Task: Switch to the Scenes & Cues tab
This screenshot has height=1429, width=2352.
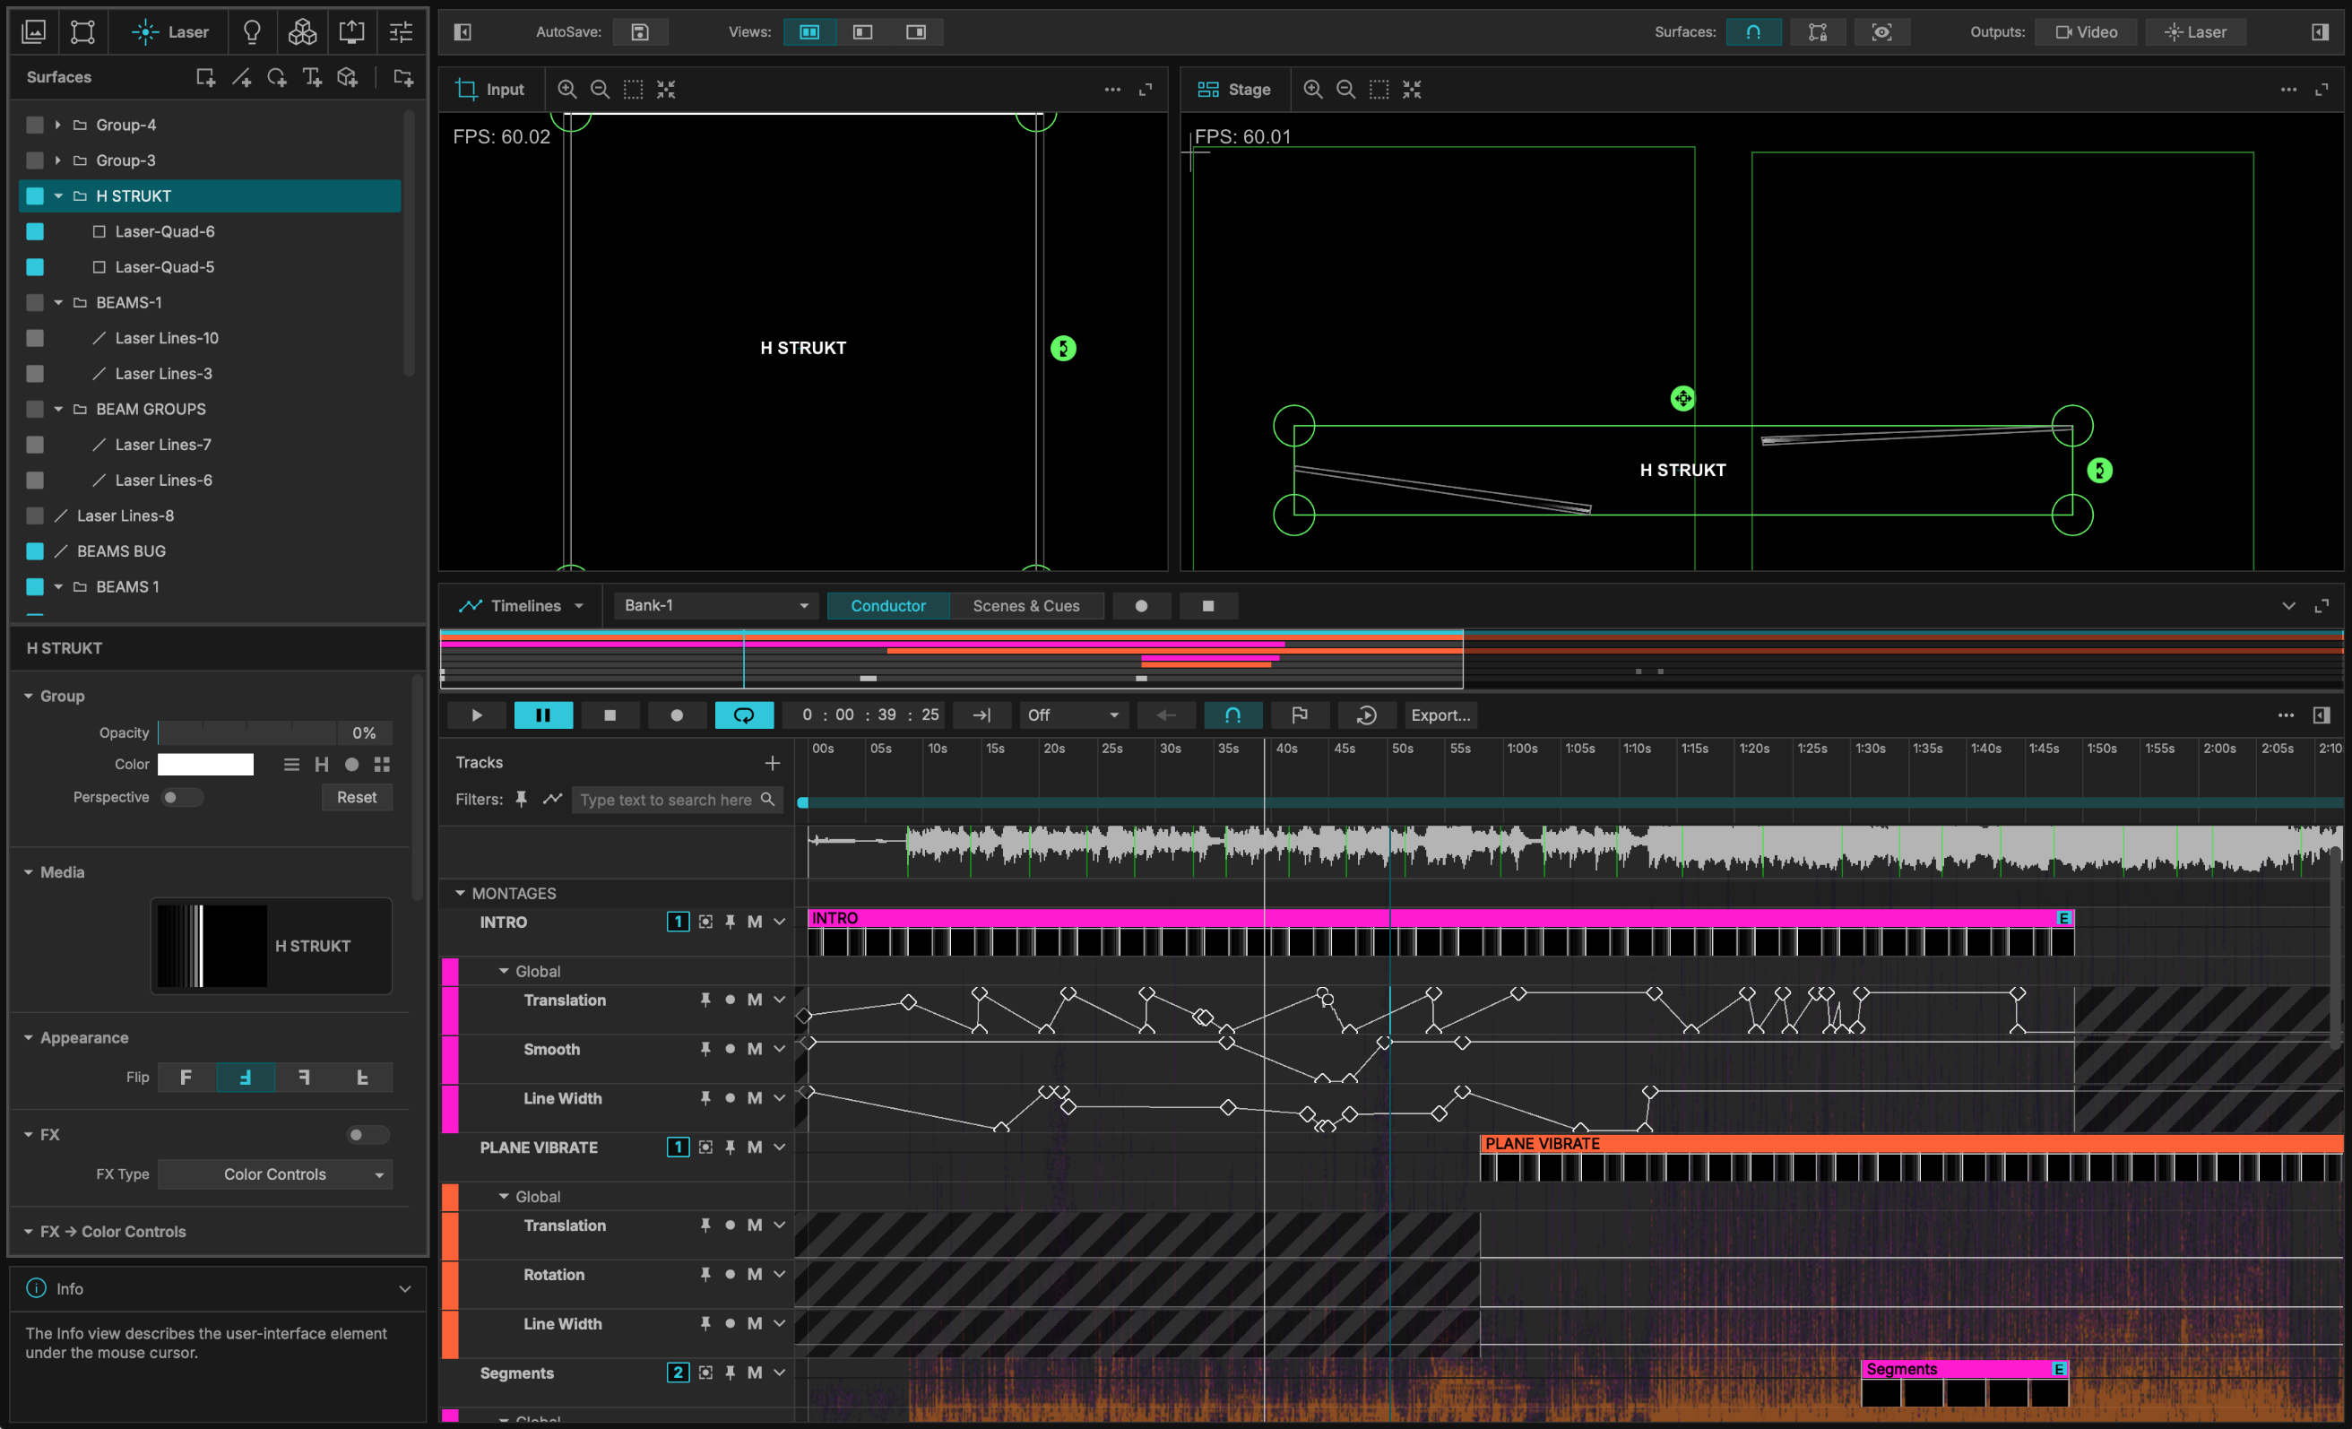Action: click(1025, 605)
